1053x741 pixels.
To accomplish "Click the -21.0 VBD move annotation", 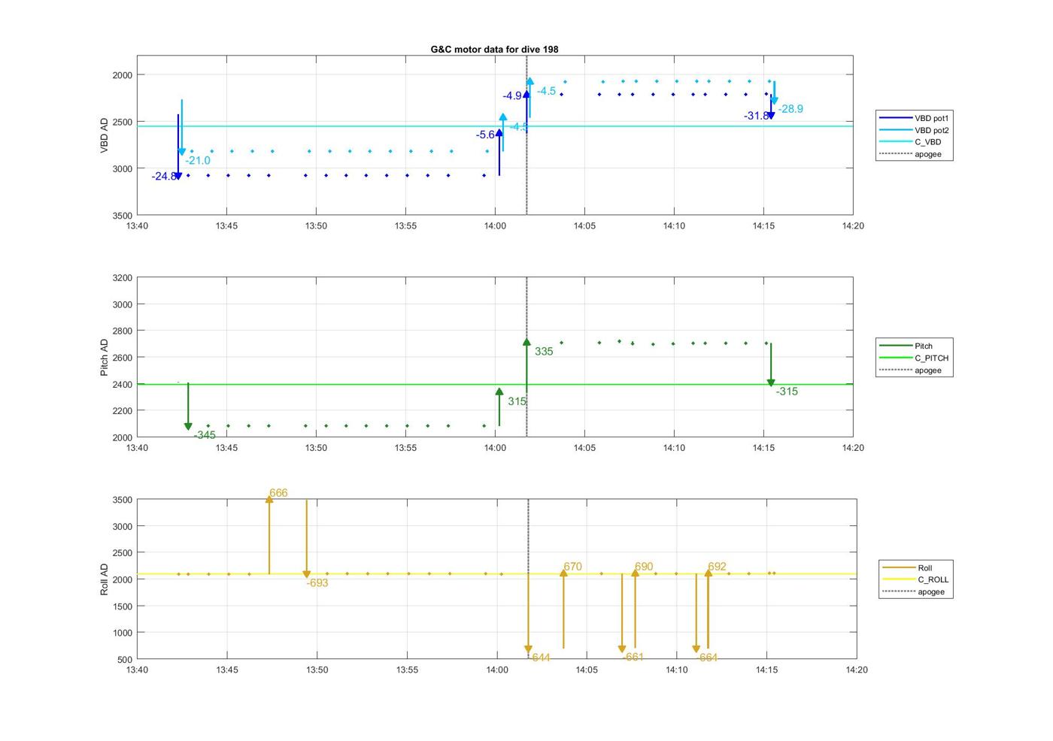I will tap(198, 161).
